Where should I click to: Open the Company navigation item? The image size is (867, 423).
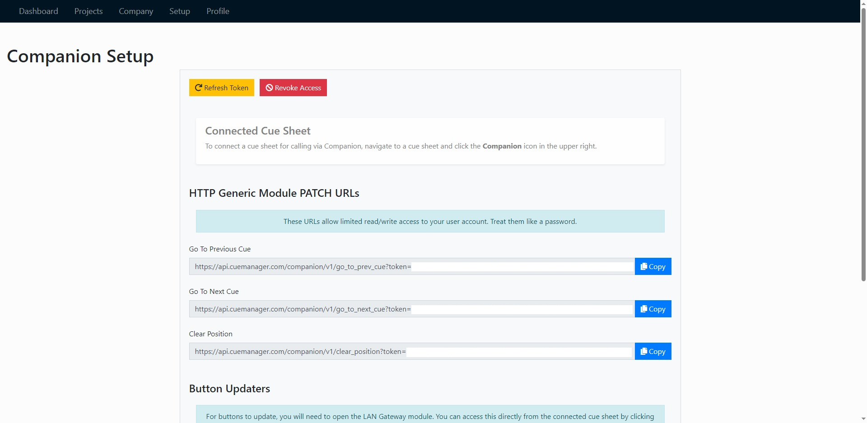[x=135, y=11]
